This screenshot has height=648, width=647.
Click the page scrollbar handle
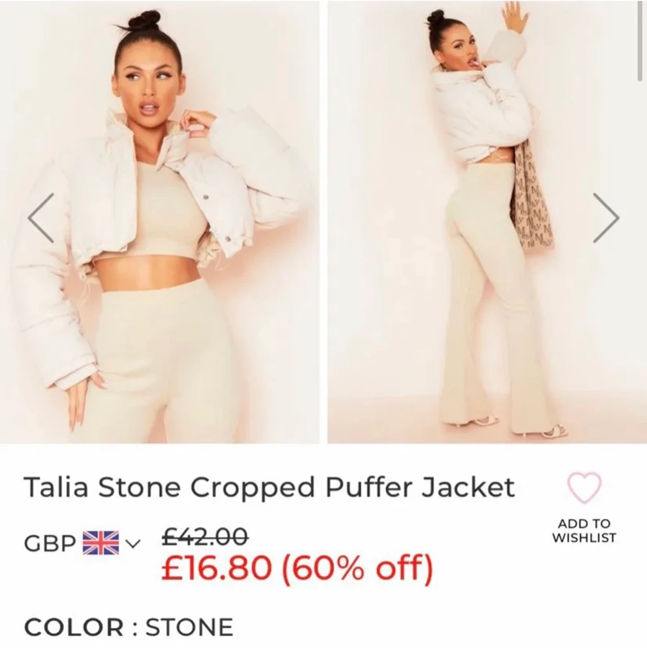coord(640,39)
